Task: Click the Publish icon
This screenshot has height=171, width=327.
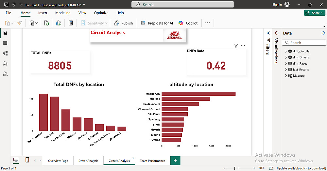Action: (116, 23)
